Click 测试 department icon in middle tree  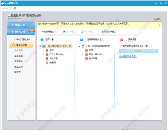coord(87,50)
